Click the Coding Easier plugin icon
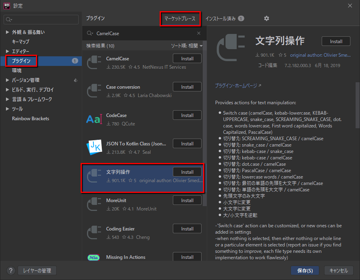 click(94, 233)
